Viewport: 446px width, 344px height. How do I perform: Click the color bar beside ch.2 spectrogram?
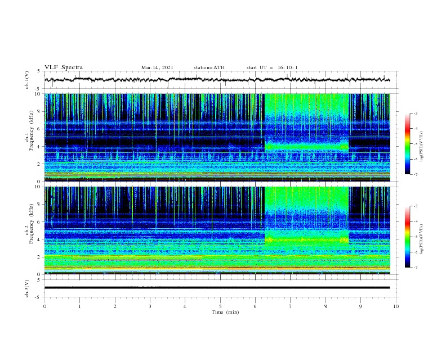point(407,237)
